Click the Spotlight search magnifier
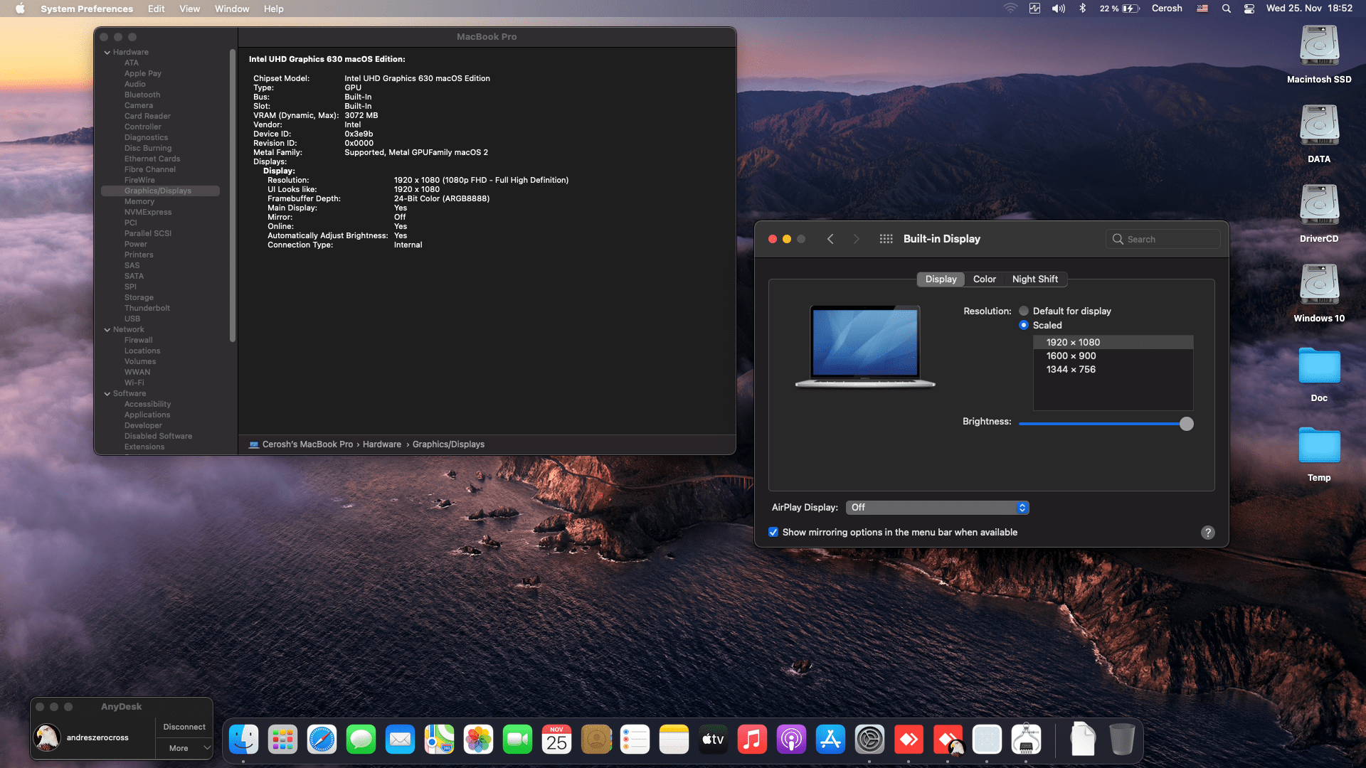The width and height of the screenshot is (1366, 768). (x=1227, y=9)
